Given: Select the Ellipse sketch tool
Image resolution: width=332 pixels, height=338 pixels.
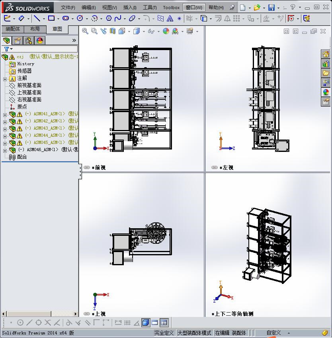Looking at the screenshot, I should coord(132,19).
